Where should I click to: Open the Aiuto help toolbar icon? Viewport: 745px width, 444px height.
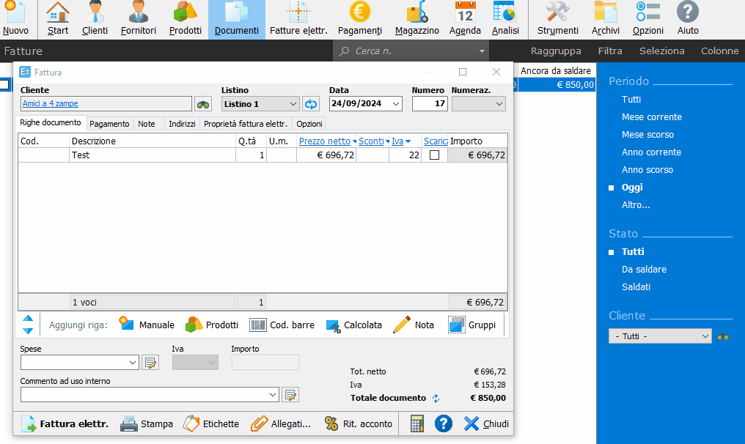[x=688, y=19]
